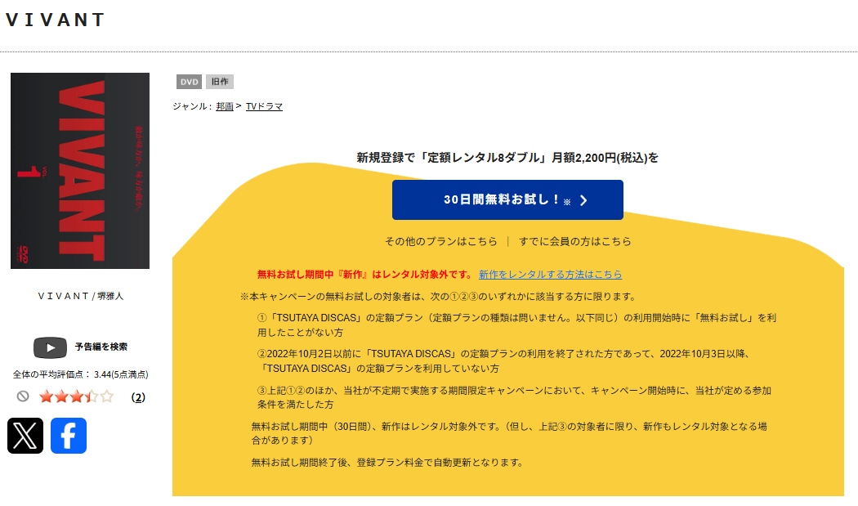Click the 30日間無料お試し blue button

[x=507, y=199]
